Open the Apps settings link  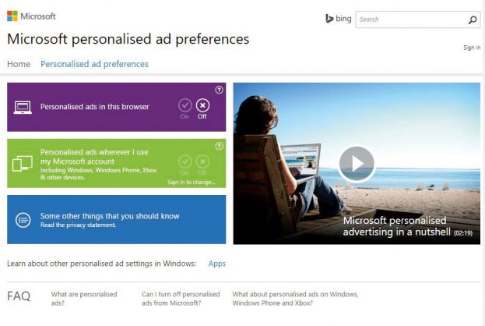tap(217, 264)
